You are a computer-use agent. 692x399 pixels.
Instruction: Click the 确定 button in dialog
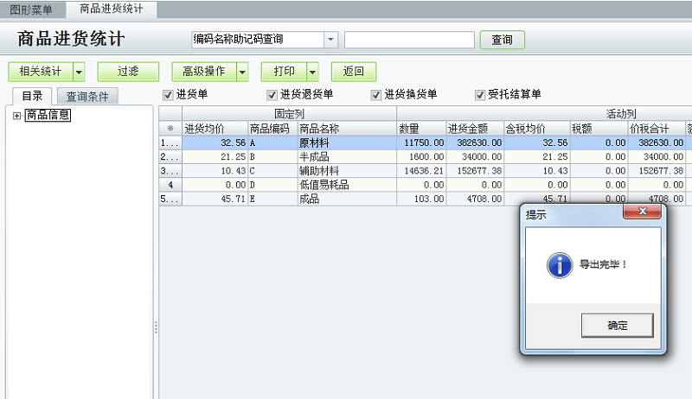(617, 326)
